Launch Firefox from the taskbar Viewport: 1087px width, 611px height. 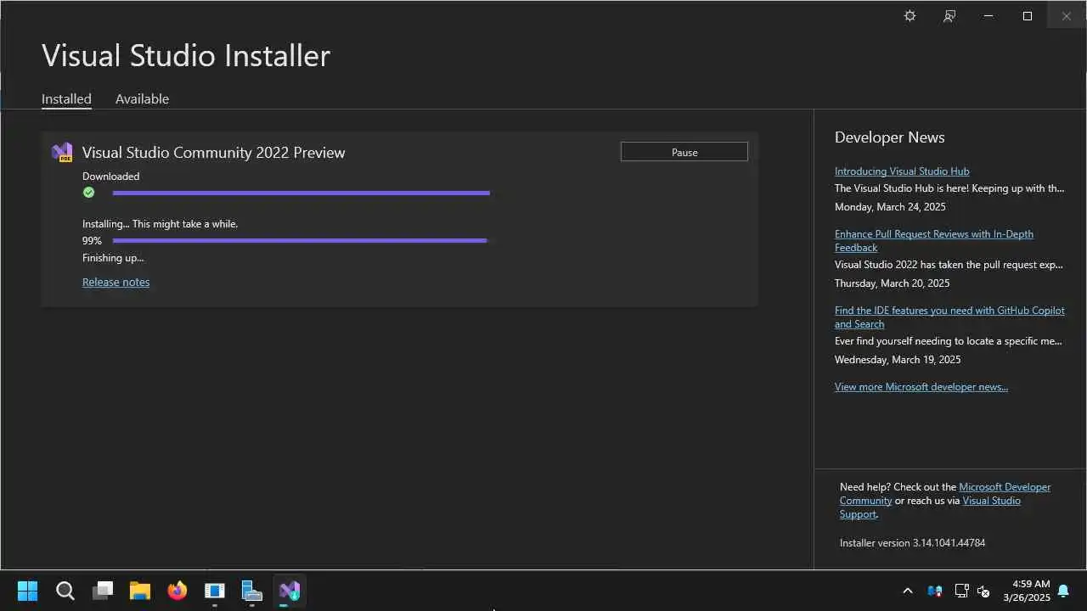(x=177, y=591)
